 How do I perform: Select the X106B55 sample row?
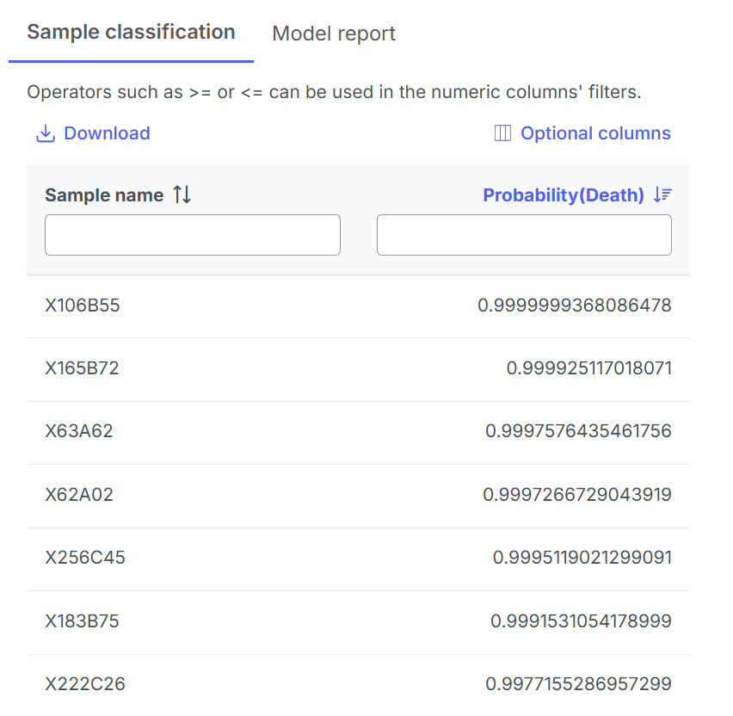(x=83, y=306)
